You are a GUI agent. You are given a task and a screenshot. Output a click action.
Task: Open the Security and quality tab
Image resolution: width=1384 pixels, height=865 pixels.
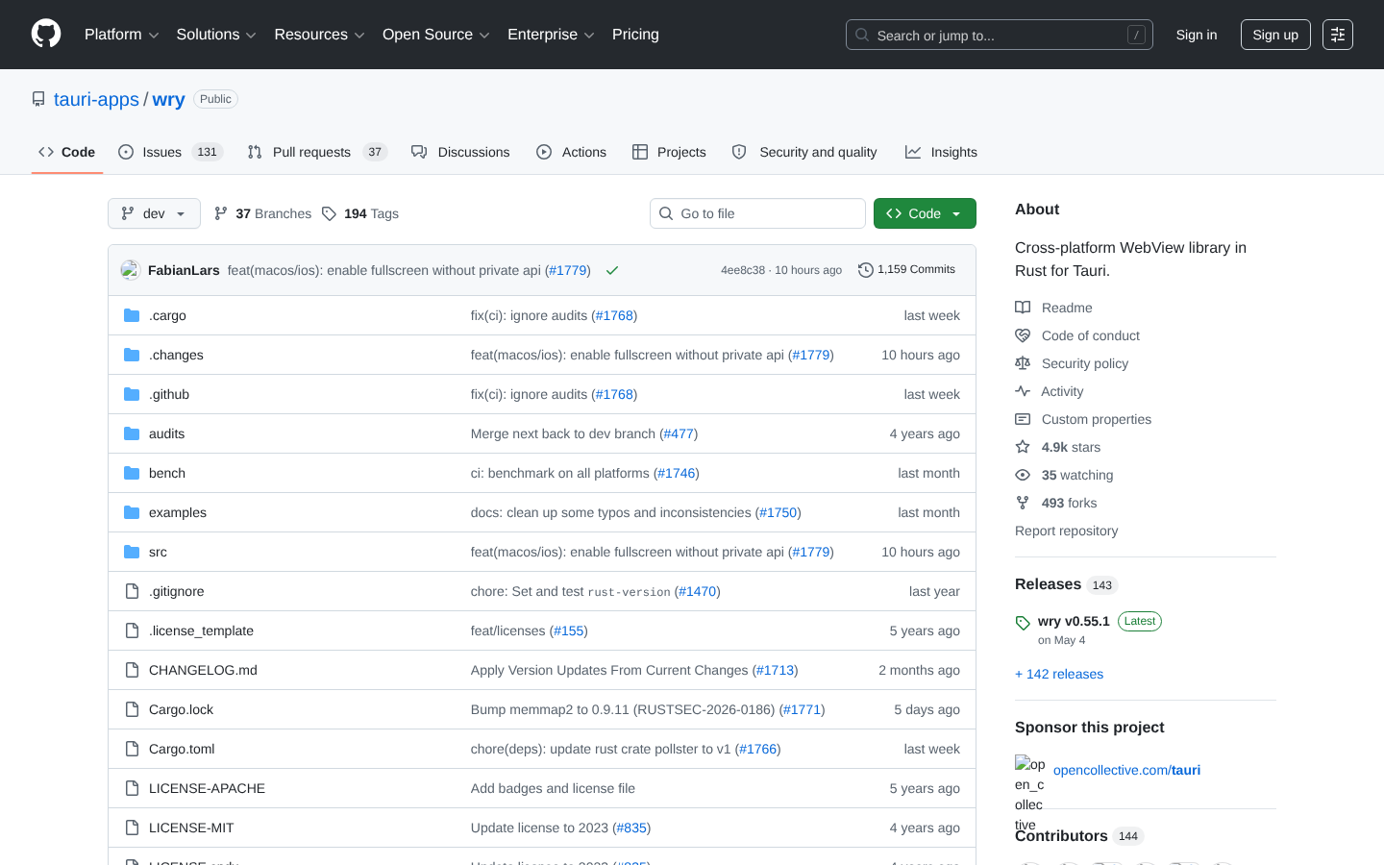pos(804,152)
